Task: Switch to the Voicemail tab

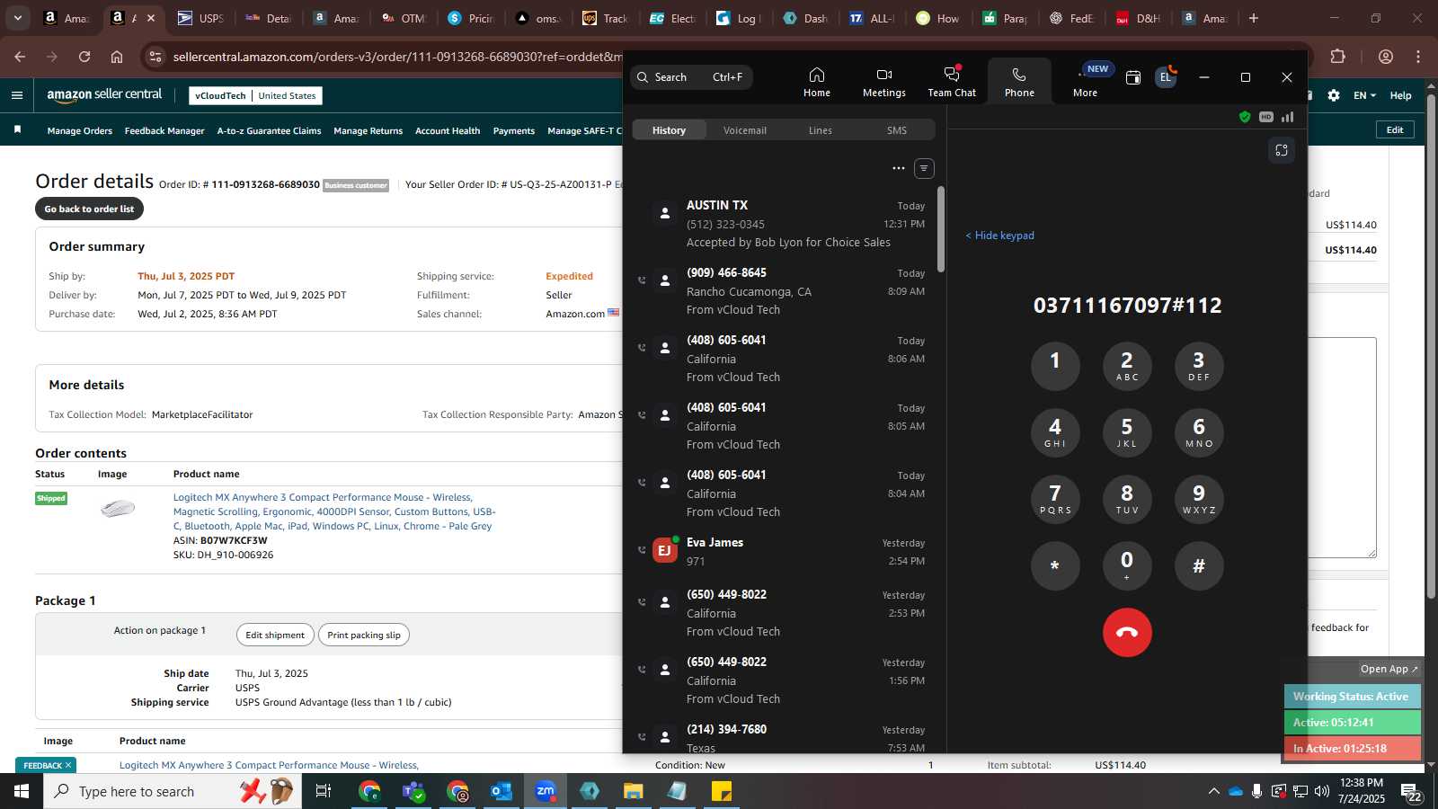Action: 744,130
